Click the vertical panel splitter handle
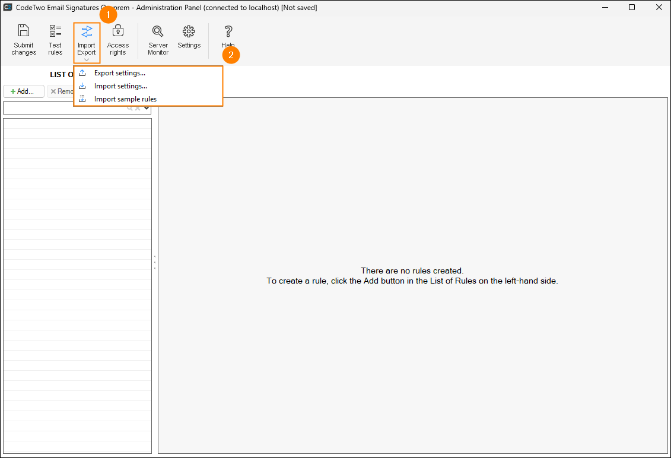Viewport: 671px width, 458px height. [155, 262]
